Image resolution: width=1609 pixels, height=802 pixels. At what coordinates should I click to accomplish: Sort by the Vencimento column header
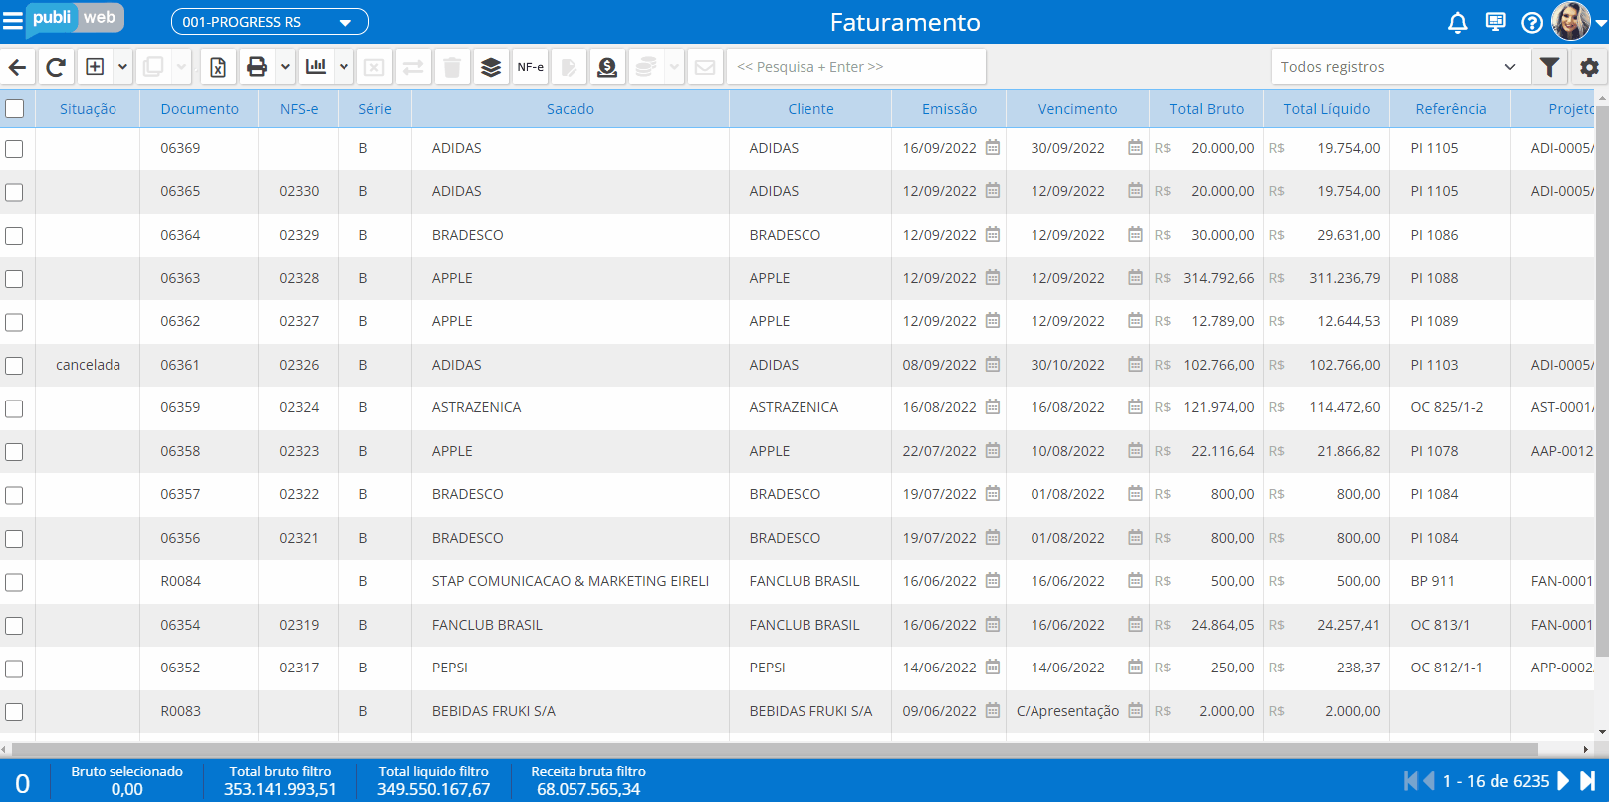(1077, 109)
